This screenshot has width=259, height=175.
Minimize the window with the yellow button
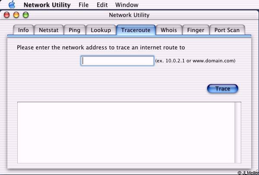click(x=16, y=15)
